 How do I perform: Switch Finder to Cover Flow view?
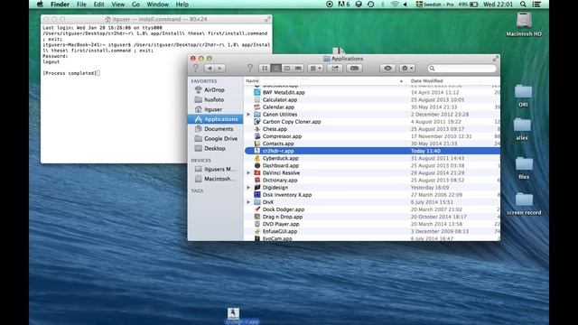298,69
